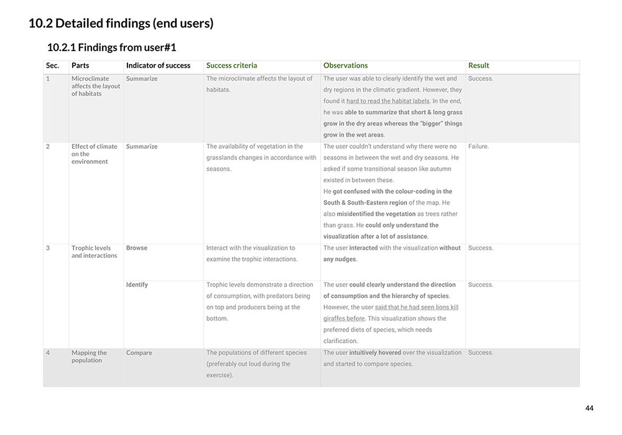Click the green 'Success criteria' header
The image size is (622, 435).
pos(231,65)
